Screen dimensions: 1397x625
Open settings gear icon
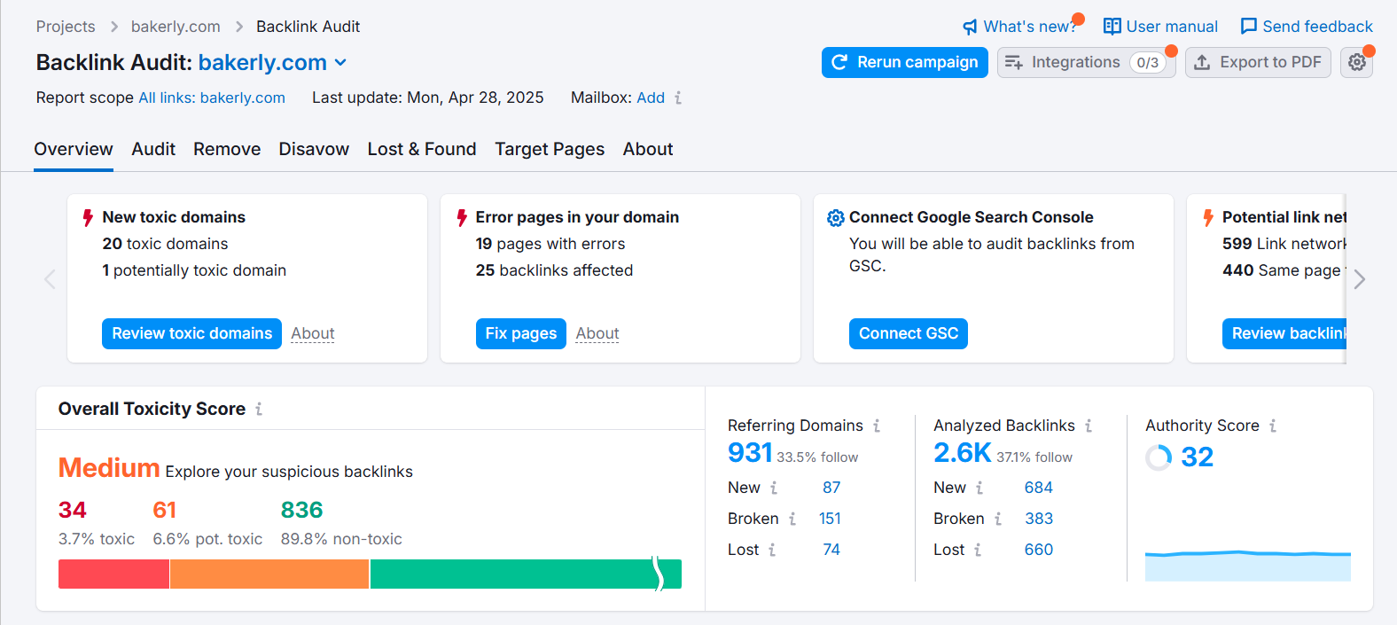tap(1357, 62)
